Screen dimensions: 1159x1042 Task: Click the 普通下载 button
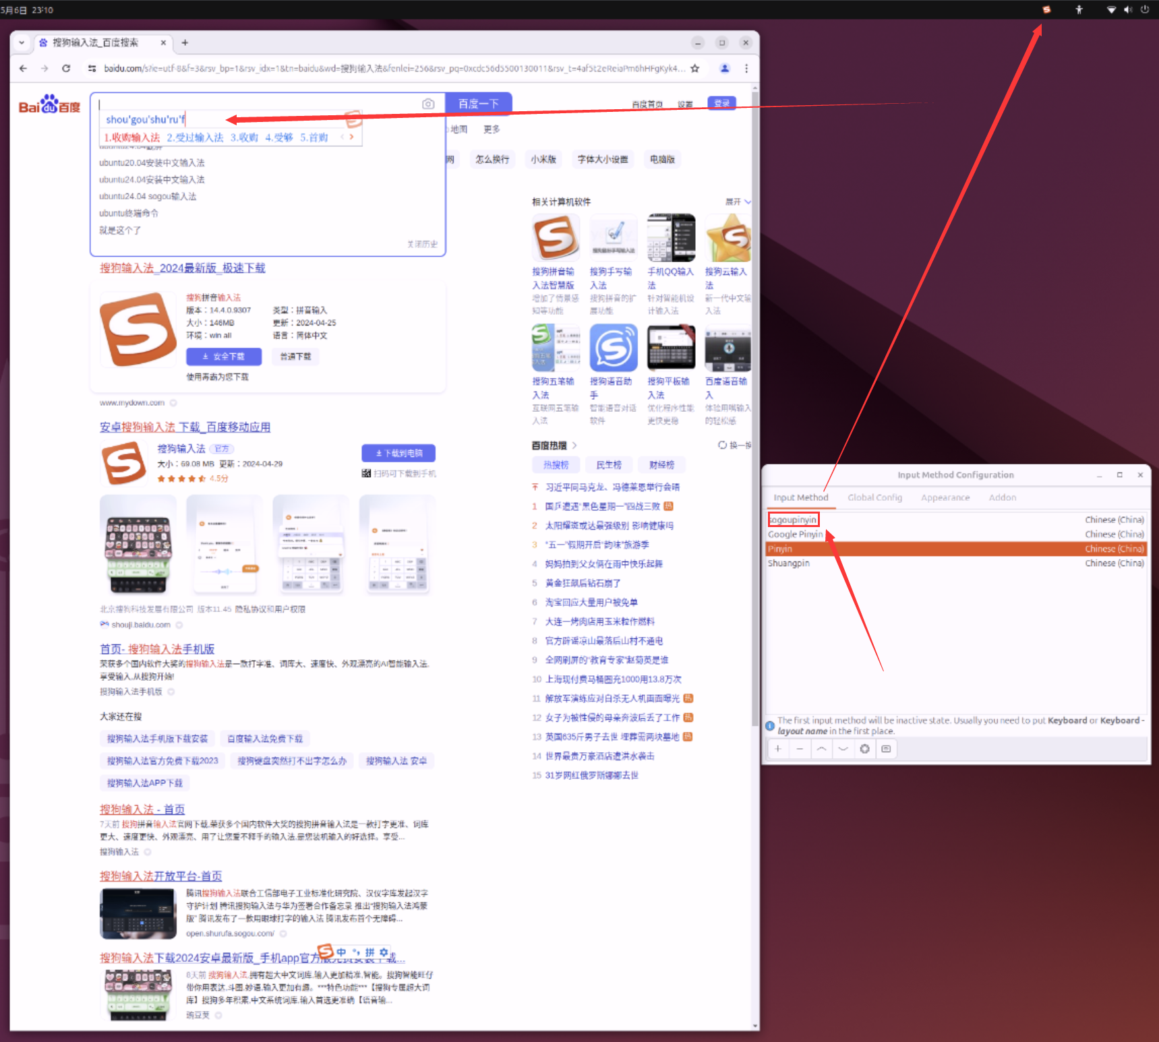[x=295, y=357]
